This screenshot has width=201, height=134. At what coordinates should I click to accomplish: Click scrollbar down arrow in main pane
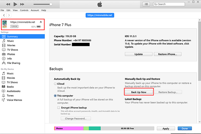pos(200,122)
